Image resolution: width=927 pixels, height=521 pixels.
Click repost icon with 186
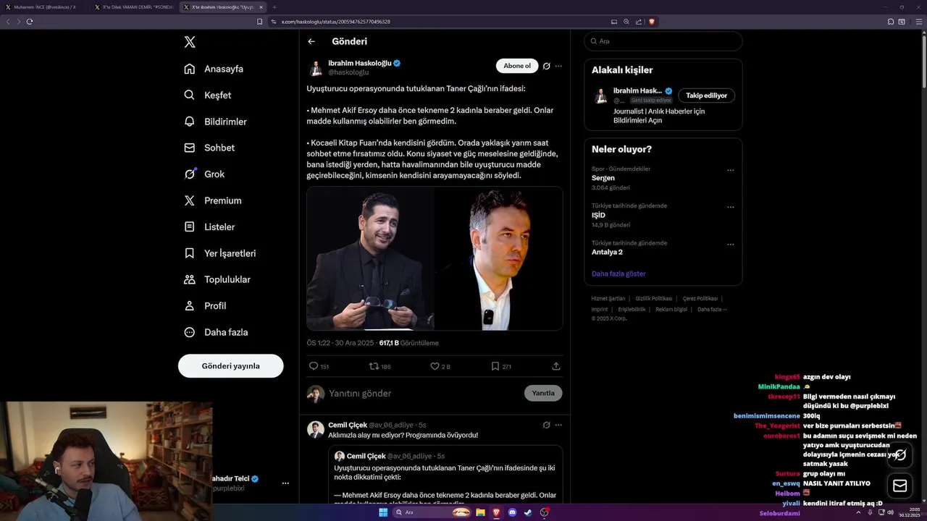click(x=380, y=366)
